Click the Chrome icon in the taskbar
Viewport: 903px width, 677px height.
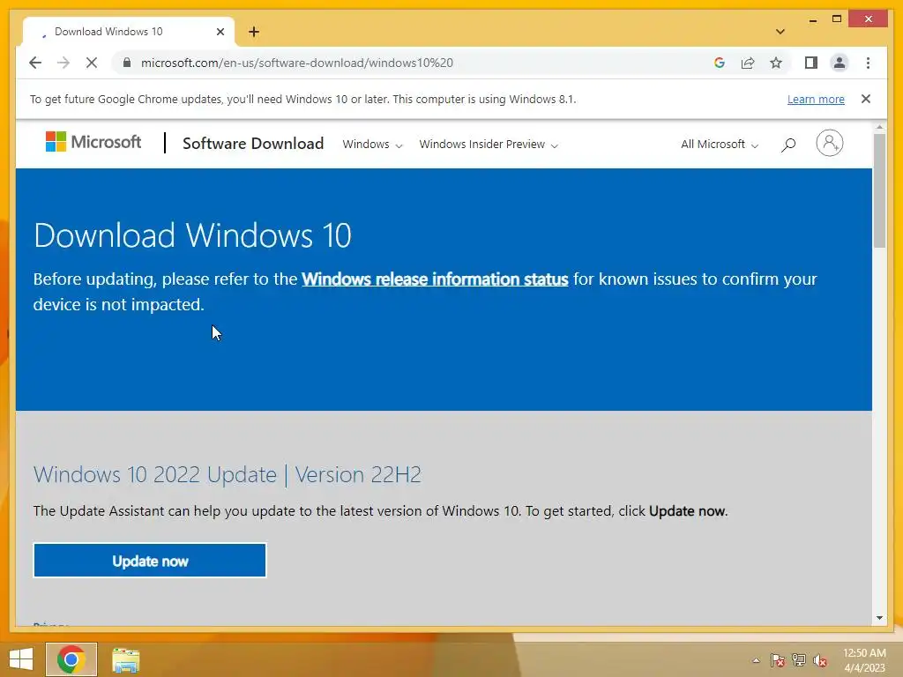(71, 659)
